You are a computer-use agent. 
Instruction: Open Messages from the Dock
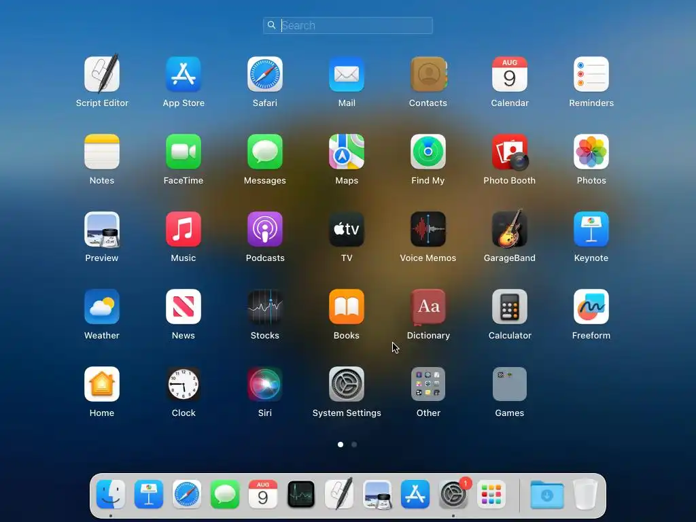225,494
